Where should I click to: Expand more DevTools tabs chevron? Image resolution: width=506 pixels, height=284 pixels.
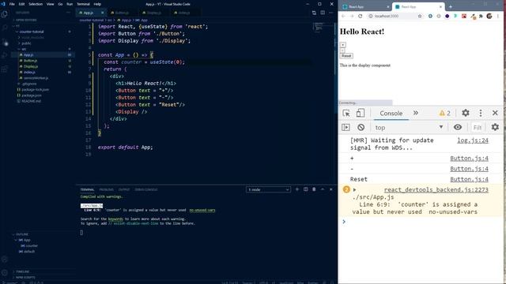click(416, 113)
